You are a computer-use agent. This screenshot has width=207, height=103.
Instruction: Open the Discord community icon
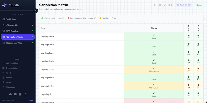click(10, 94)
